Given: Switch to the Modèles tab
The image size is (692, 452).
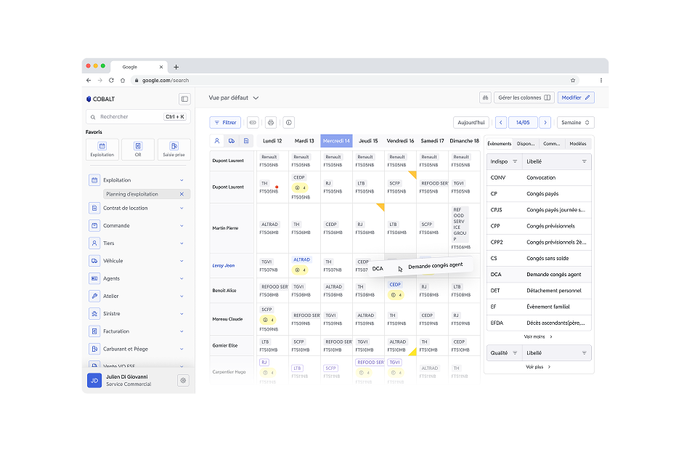Looking at the screenshot, I should [x=578, y=144].
